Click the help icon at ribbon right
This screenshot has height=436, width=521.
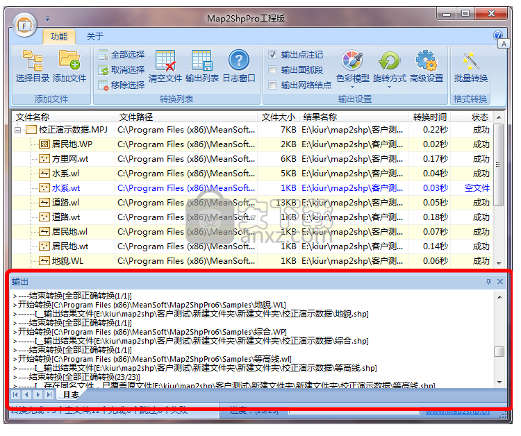(x=498, y=35)
